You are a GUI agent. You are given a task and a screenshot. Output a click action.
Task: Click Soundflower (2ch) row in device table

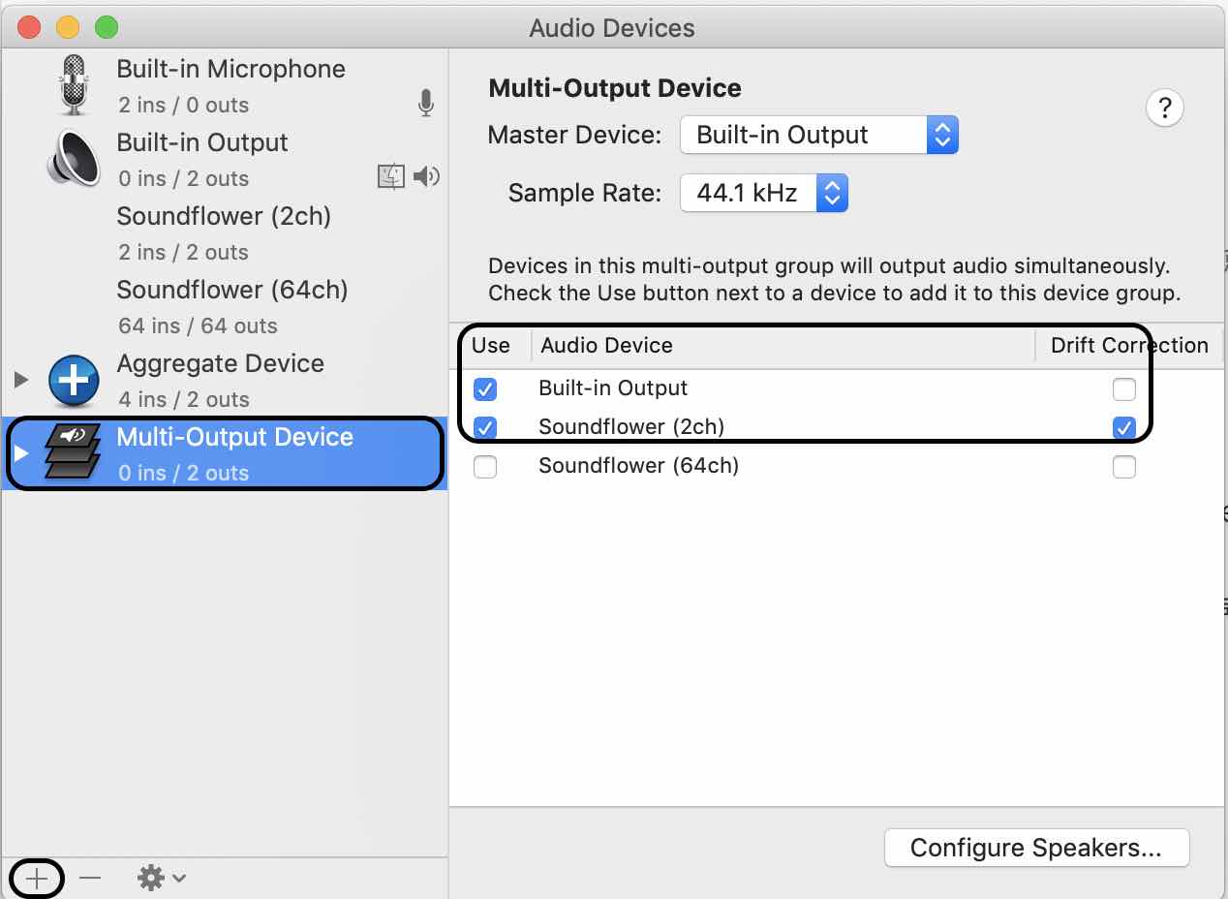click(838, 427)
